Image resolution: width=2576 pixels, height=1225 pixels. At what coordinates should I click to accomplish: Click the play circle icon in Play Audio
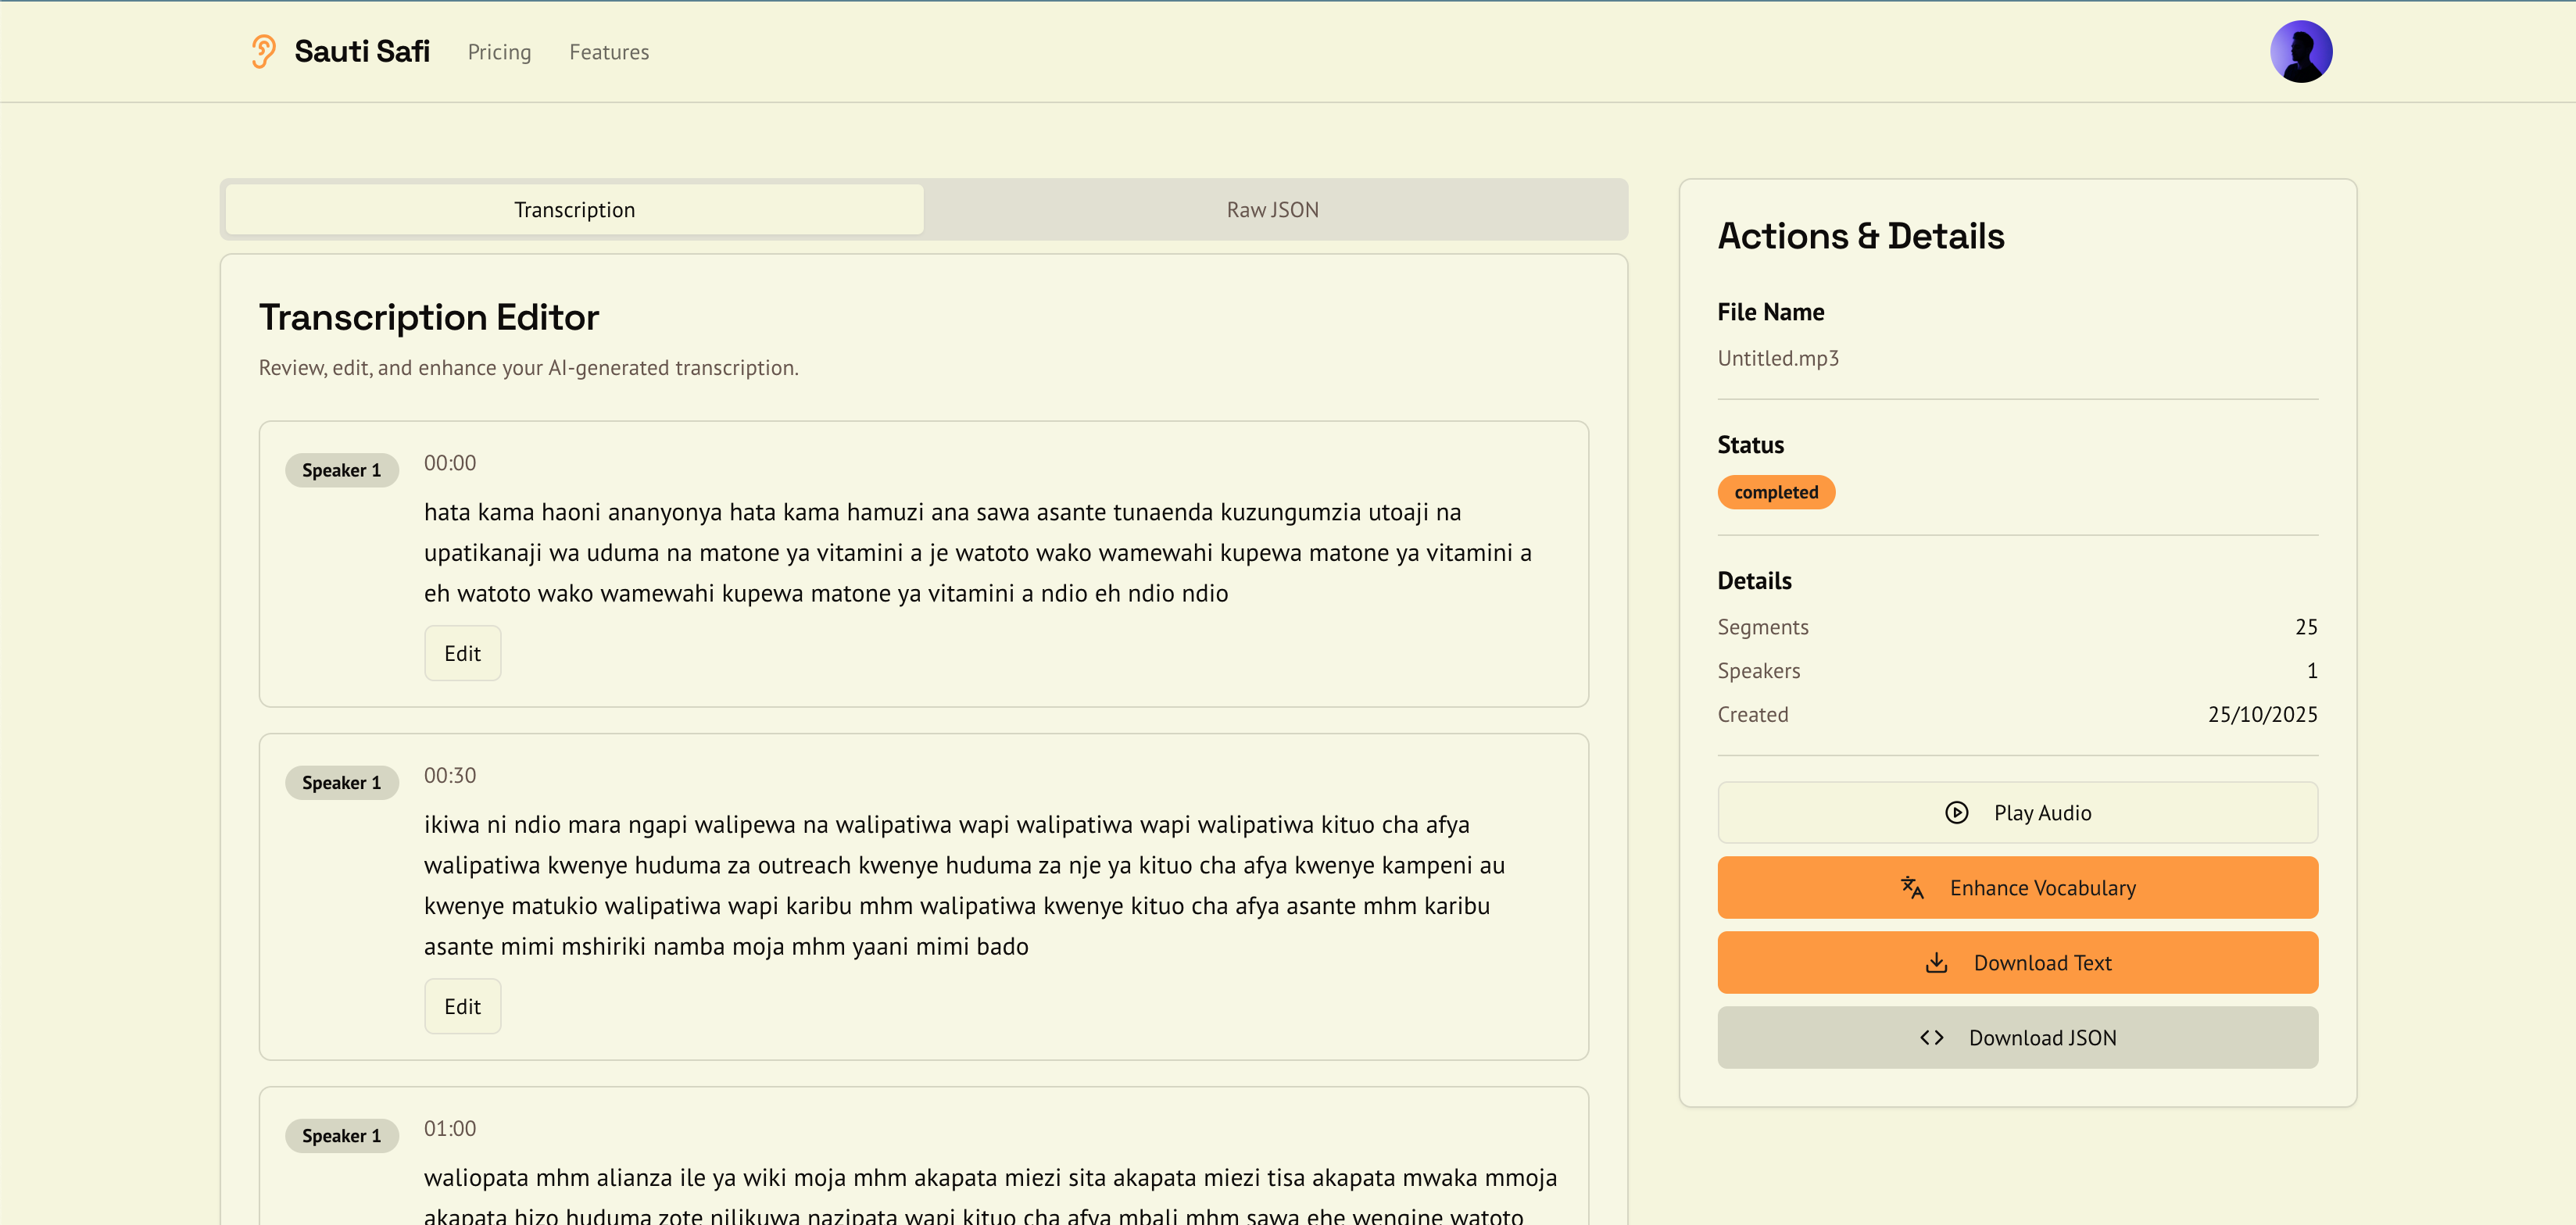coord(1956,813)
